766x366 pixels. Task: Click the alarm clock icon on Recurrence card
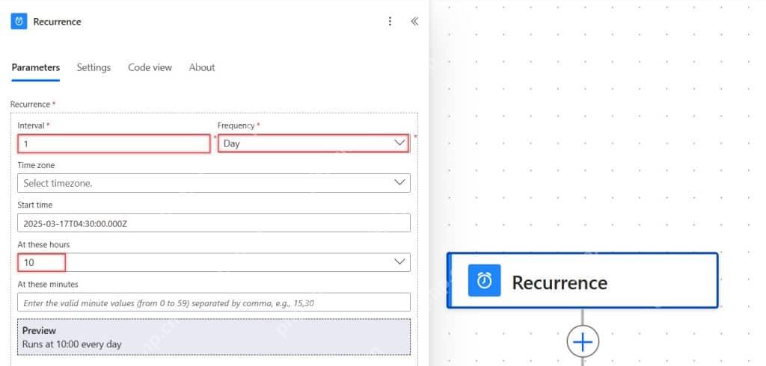[484, 281]
